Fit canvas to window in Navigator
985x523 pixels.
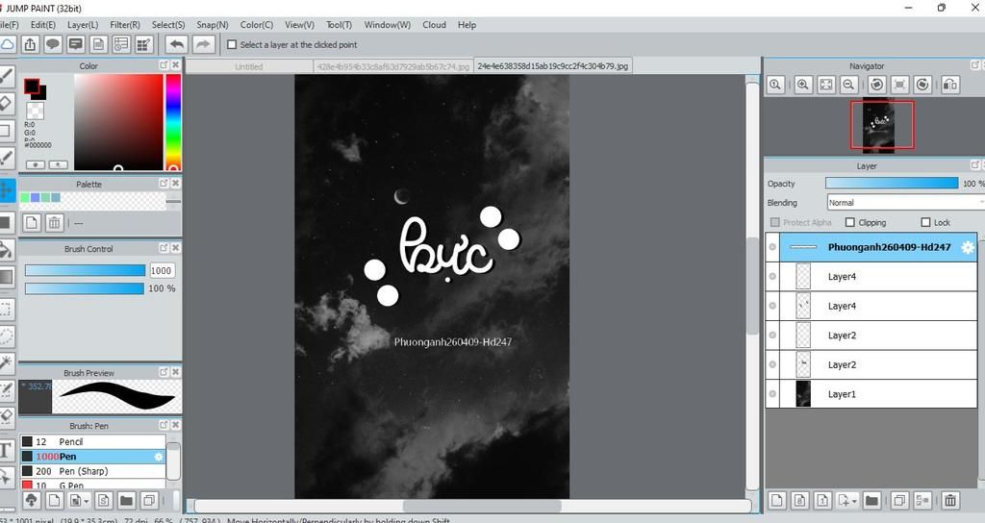pyautogui.click(x=826, y=85)
